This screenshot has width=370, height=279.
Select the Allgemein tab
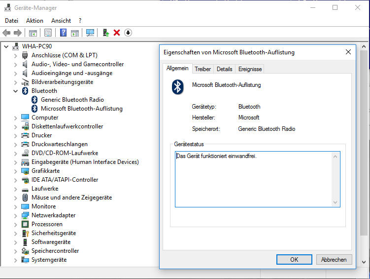pyautogui.click(x=177, y=68)
